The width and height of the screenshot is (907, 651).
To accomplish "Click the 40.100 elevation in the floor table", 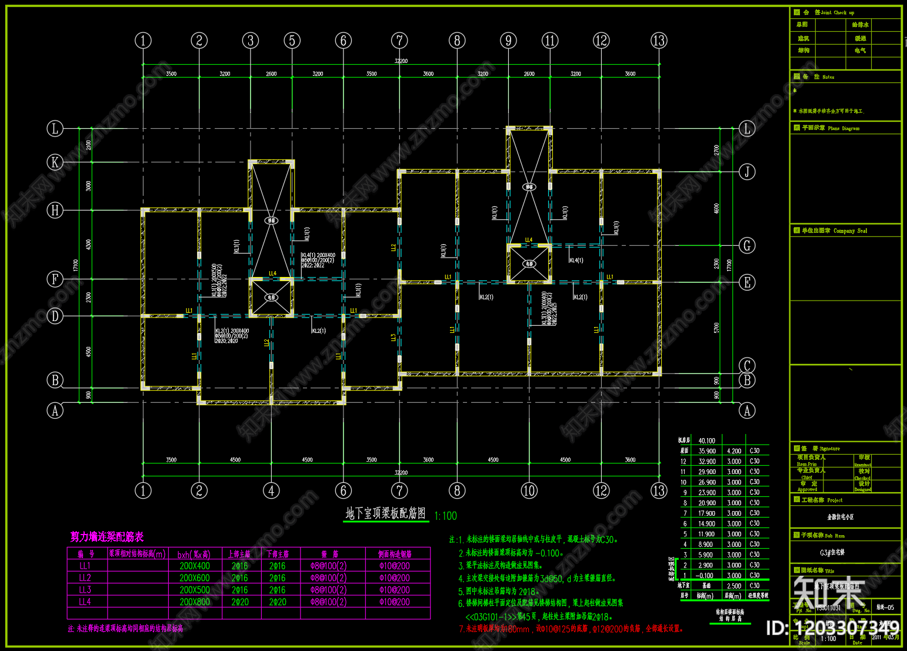I will [707, 440].
